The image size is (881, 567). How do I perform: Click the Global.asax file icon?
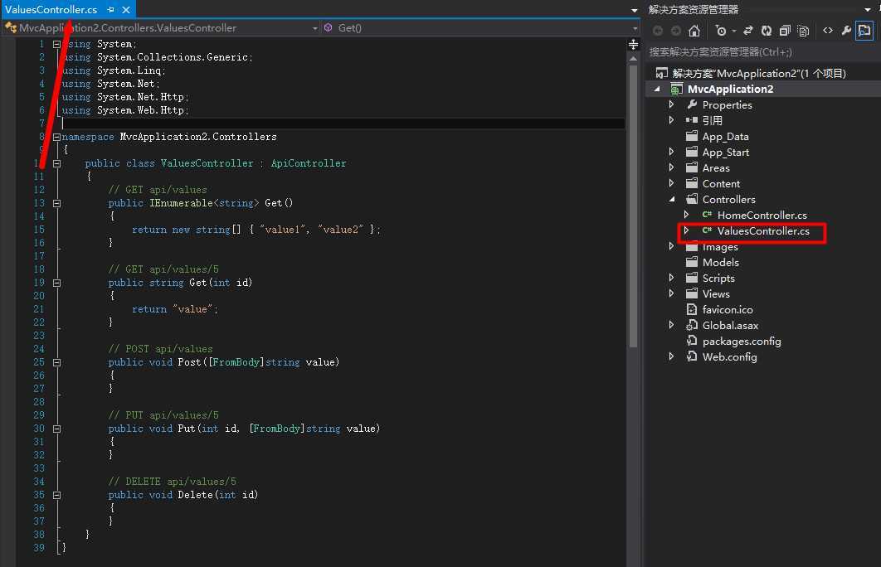pos(692,325)
